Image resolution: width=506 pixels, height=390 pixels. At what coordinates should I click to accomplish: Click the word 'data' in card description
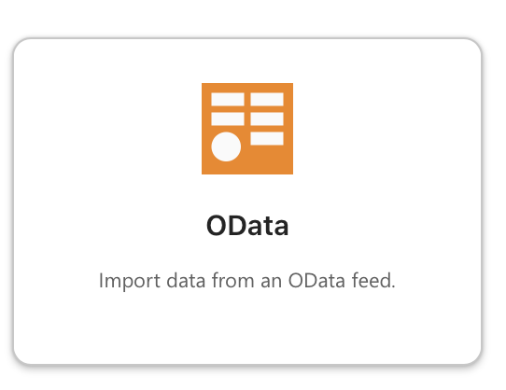[186, 280]
